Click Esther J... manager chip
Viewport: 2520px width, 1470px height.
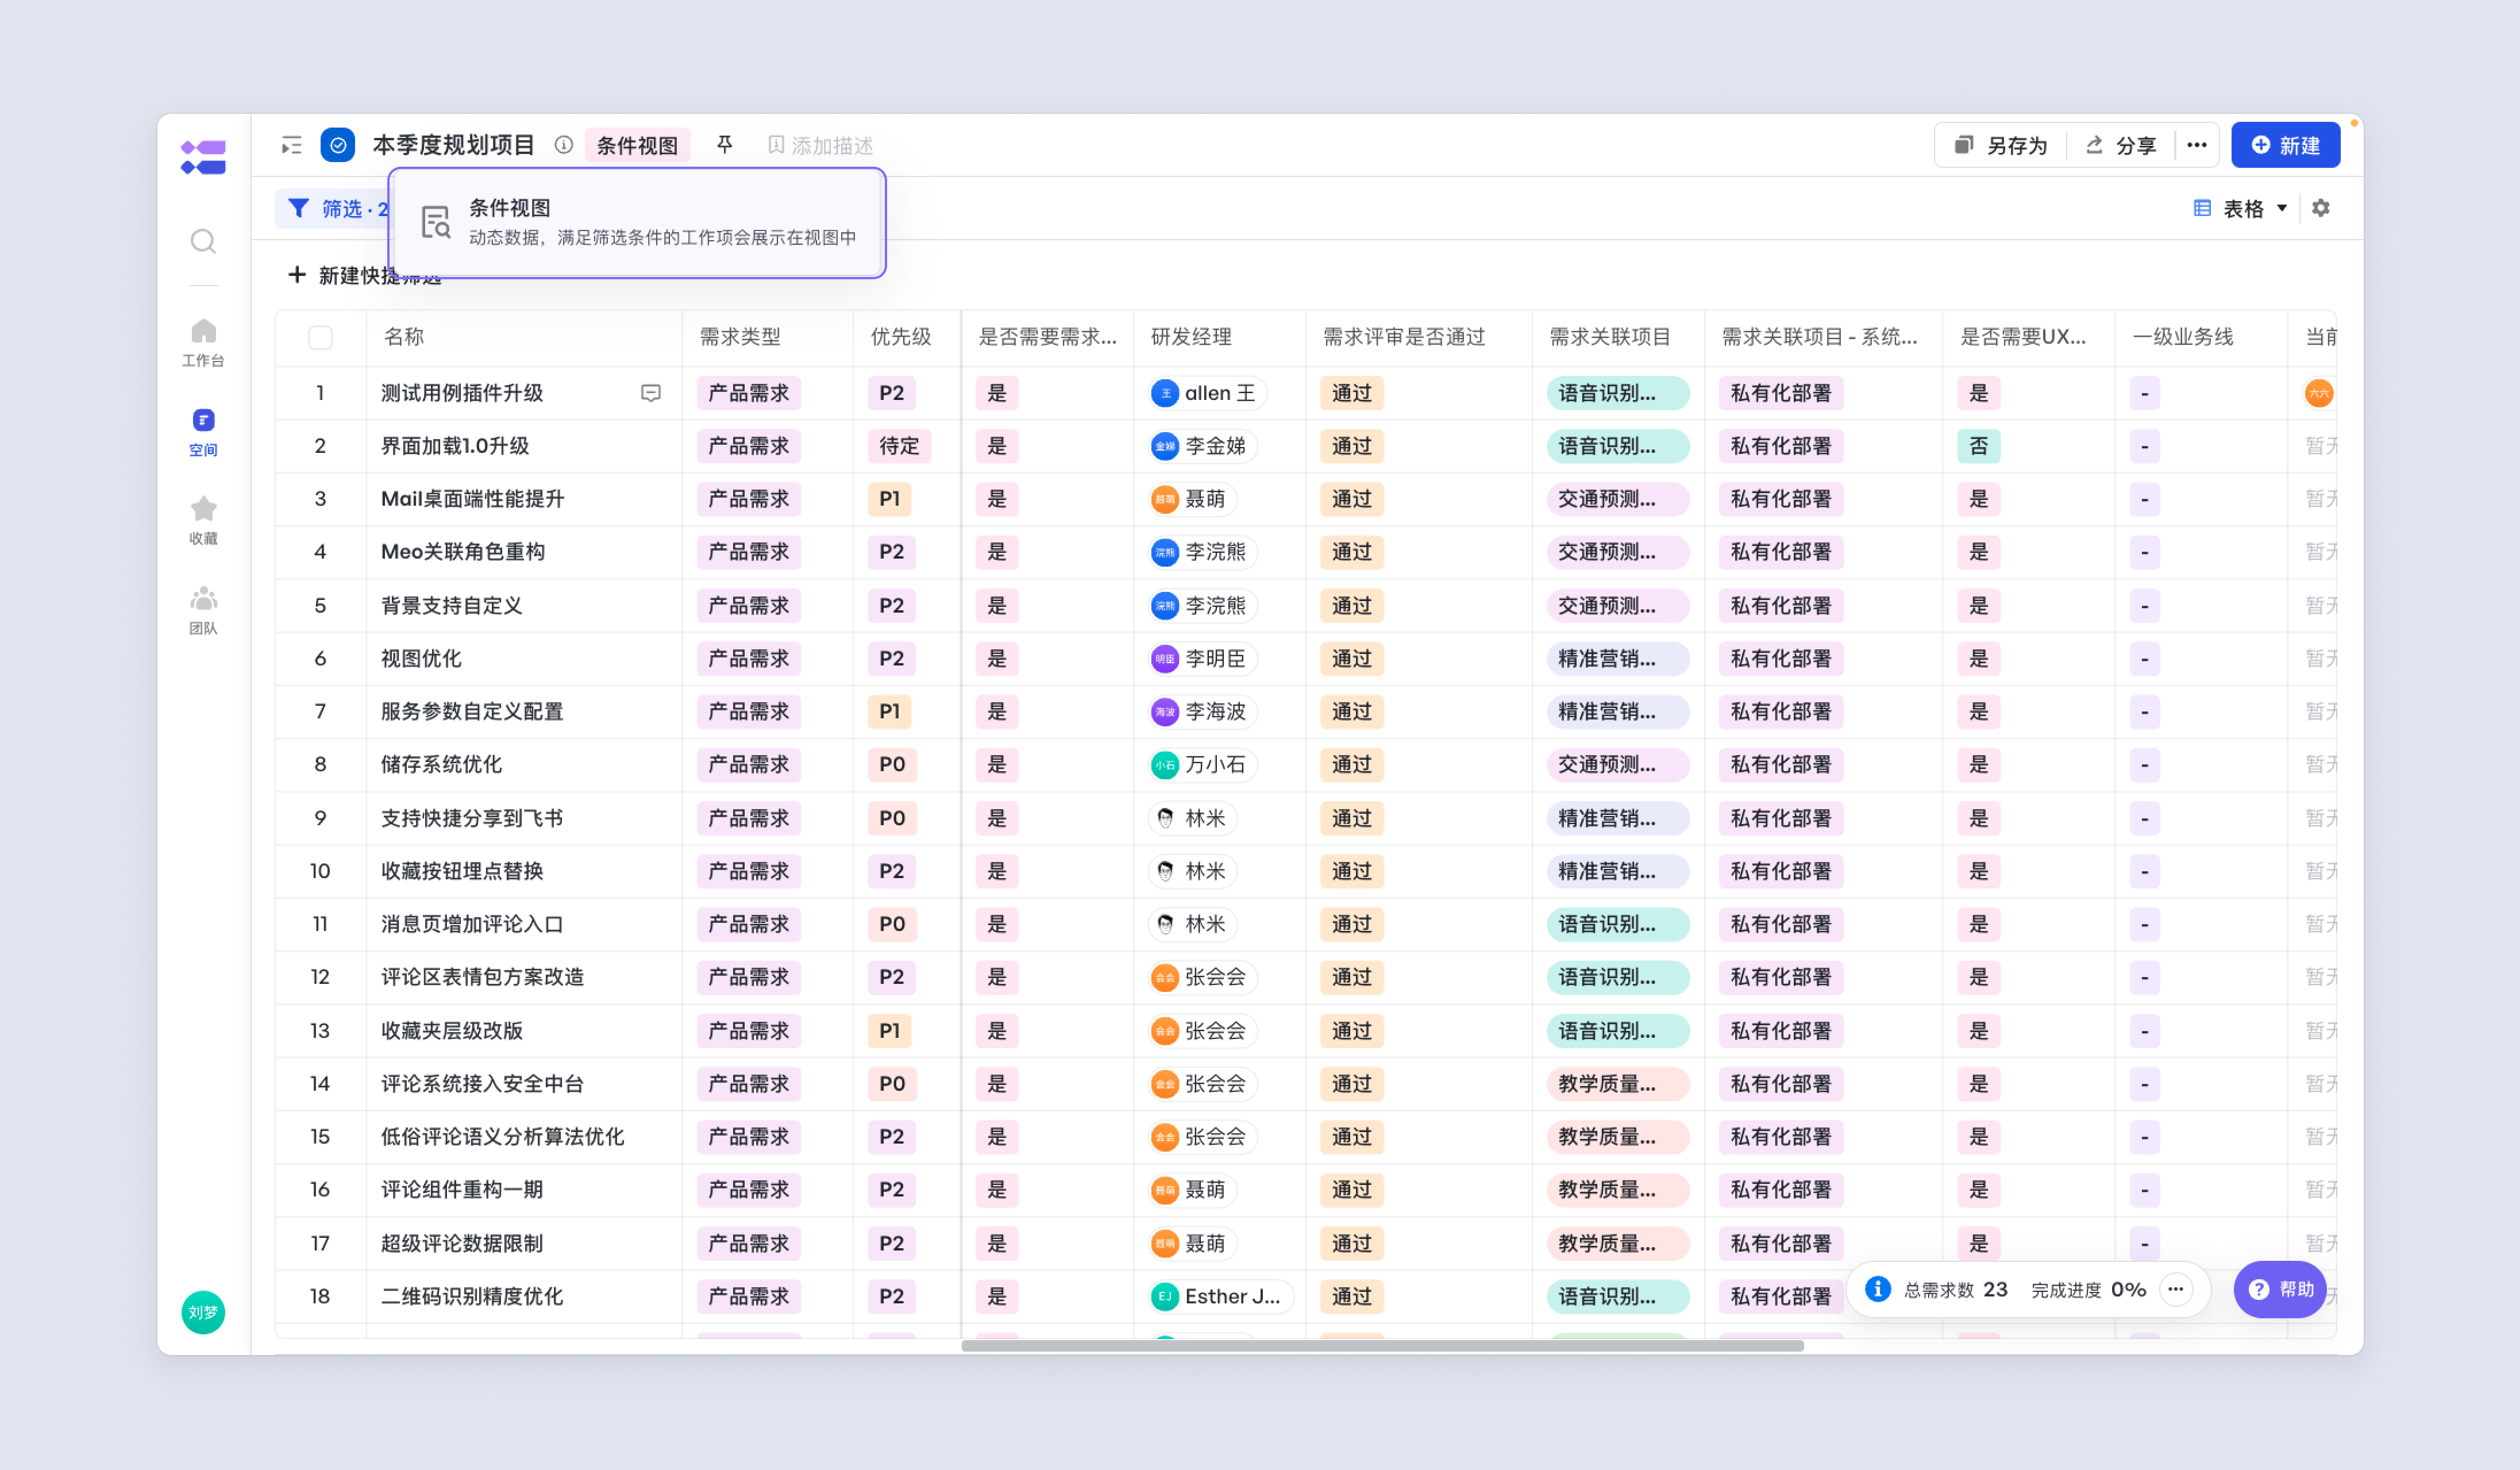1221,1297
